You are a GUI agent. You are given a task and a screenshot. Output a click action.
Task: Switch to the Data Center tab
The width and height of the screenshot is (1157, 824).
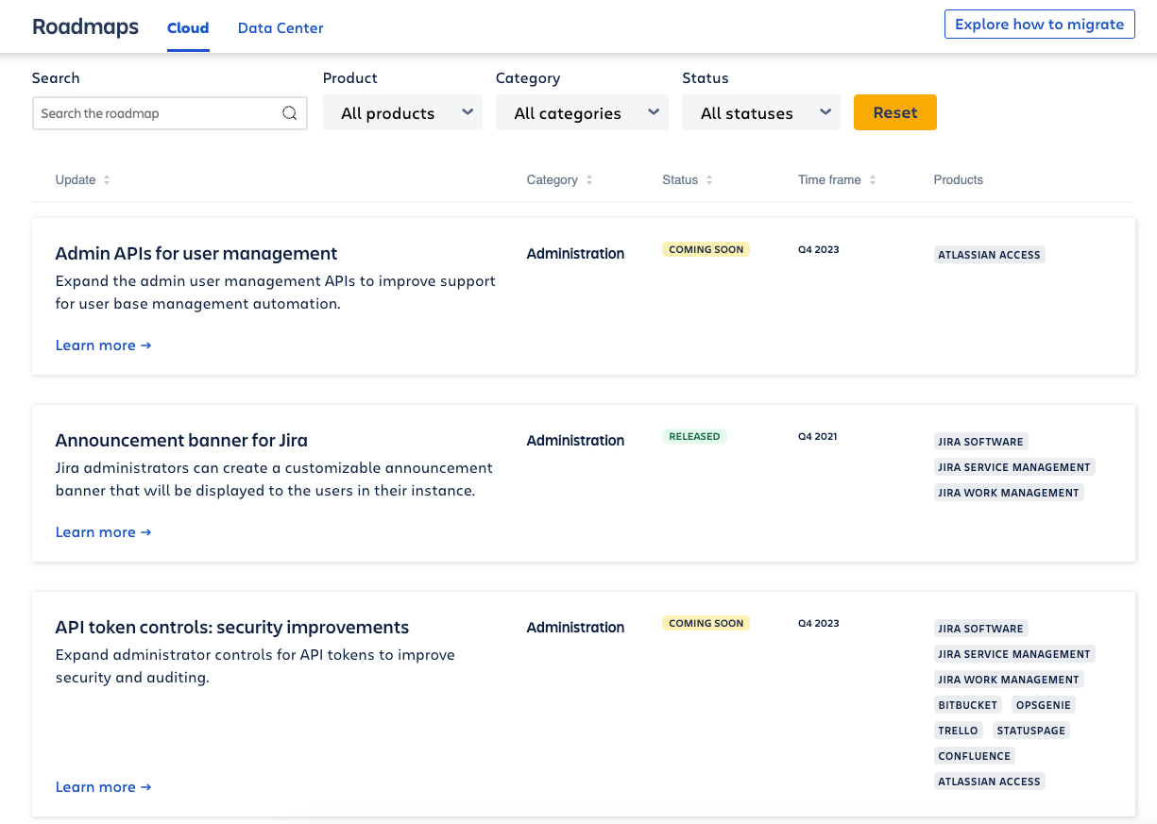tap(281, 28)
